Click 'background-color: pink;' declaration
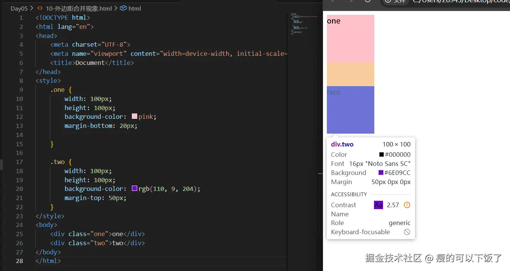The image size is (510, 271). [111, 117]
